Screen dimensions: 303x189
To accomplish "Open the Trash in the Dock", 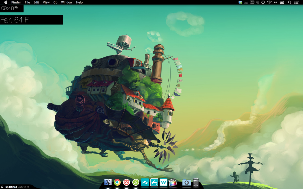I will tap(196, 182).
